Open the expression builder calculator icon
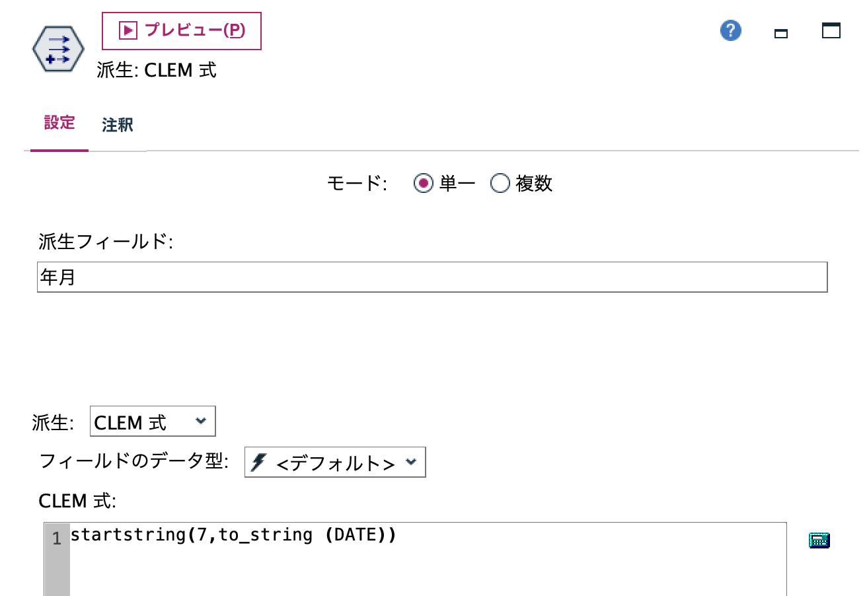867x596 pixels. [x=818, y=540]
